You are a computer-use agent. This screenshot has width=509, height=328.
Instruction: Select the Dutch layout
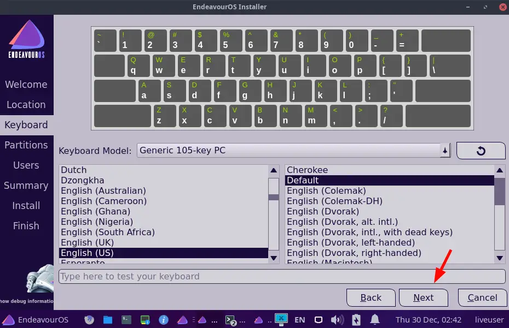164,170
